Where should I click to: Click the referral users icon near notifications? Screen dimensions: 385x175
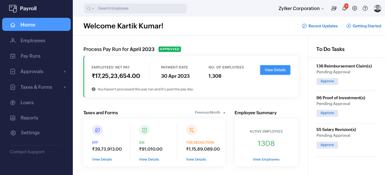(334, 8)
